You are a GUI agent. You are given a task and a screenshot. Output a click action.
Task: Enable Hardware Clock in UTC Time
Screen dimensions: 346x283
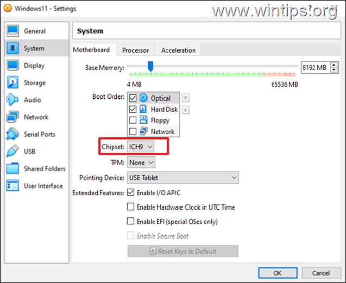pyautogui.click(x=130, y=207)
